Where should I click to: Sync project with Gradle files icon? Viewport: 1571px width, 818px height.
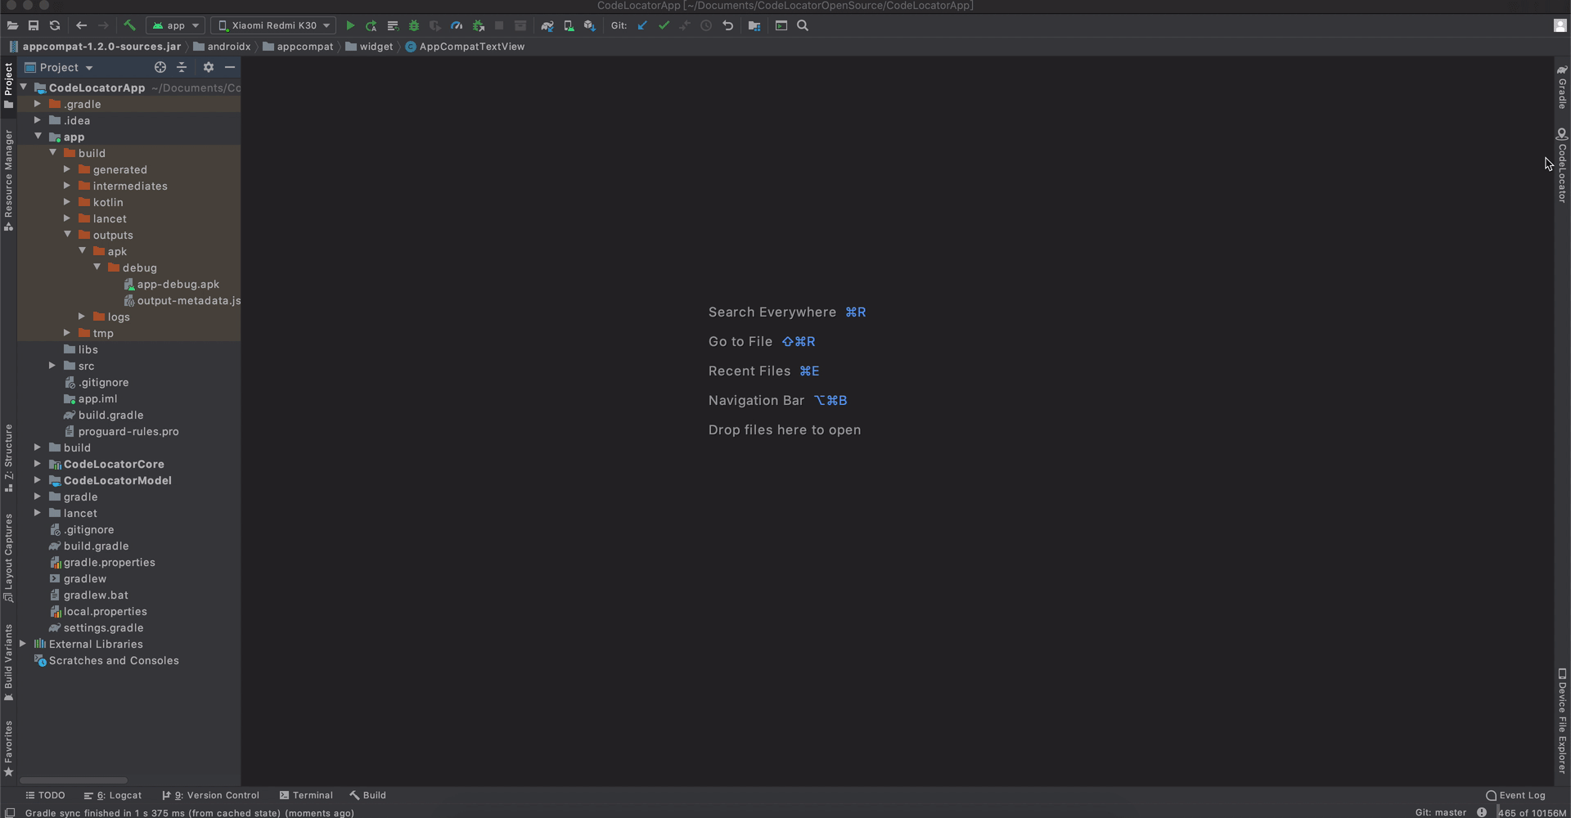pos(547,26)
